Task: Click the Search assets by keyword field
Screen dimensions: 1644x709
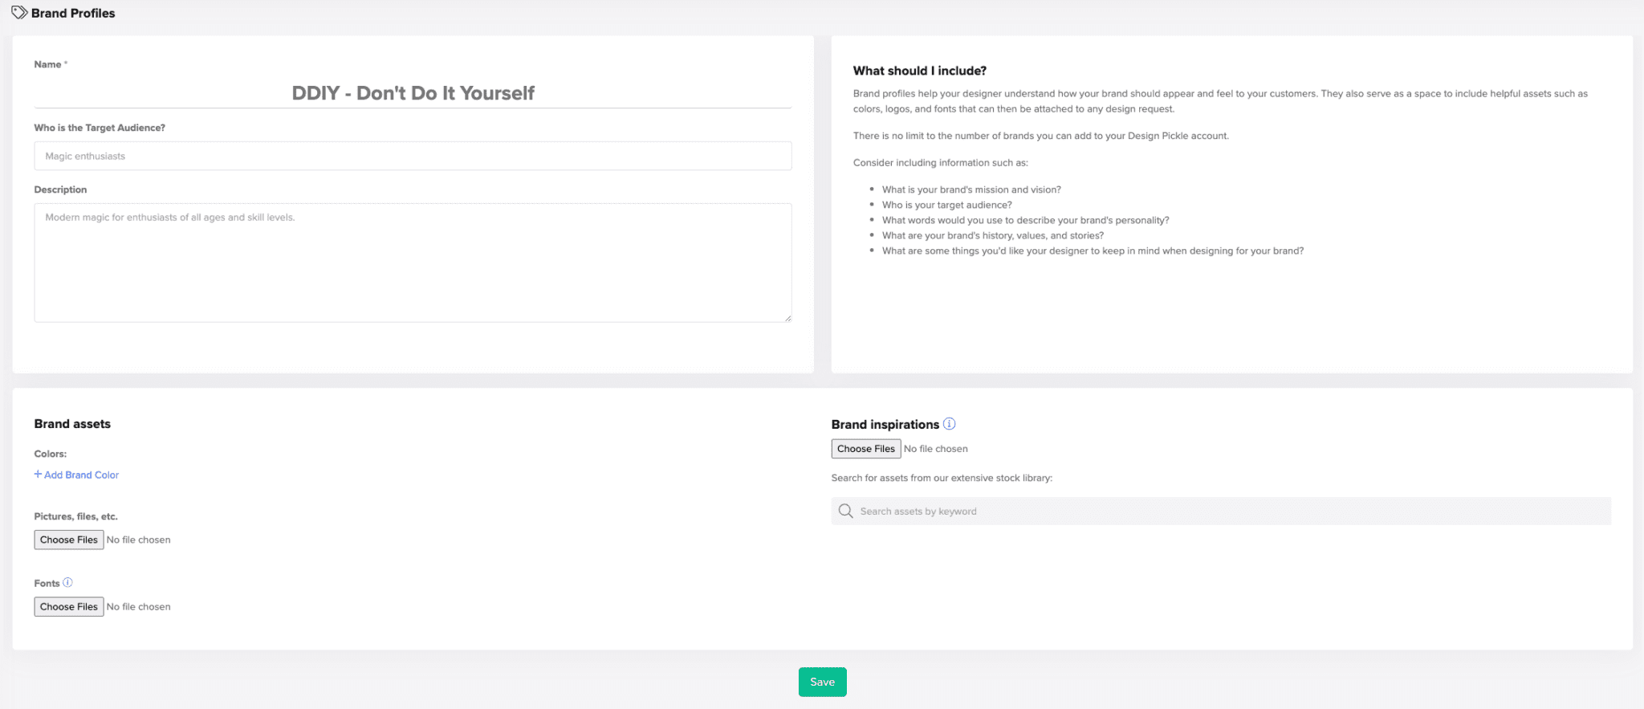Action: coord(1228,511)
